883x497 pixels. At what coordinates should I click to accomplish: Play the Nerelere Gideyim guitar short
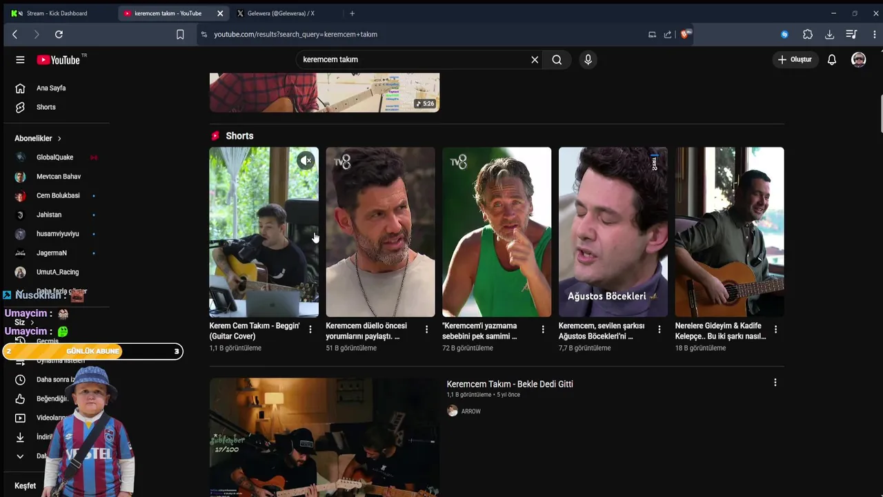pos(730,232)
